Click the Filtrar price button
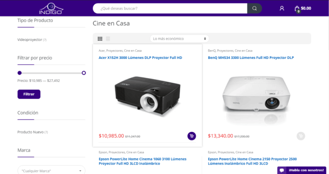Image resolution: width=329 pixels, height=174 pixels. [29, 94]
